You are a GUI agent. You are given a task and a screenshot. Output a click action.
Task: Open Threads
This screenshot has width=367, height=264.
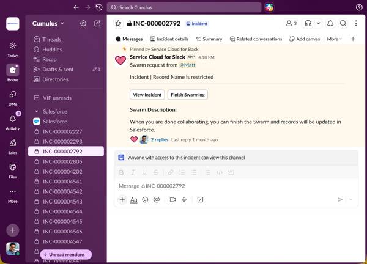click(x=66, y=39)
